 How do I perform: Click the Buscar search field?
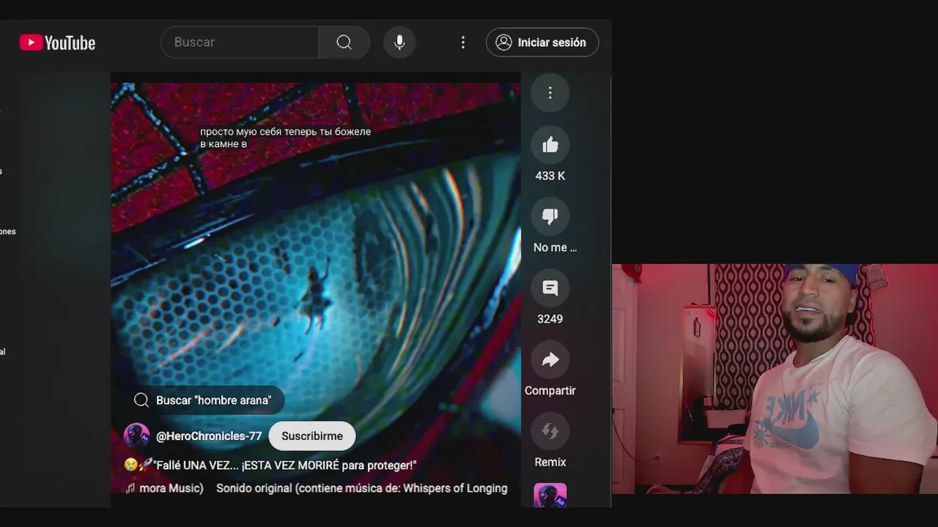pos(240,42)
